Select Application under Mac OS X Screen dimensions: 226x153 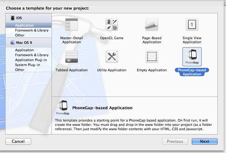click(x=28, y=50)
